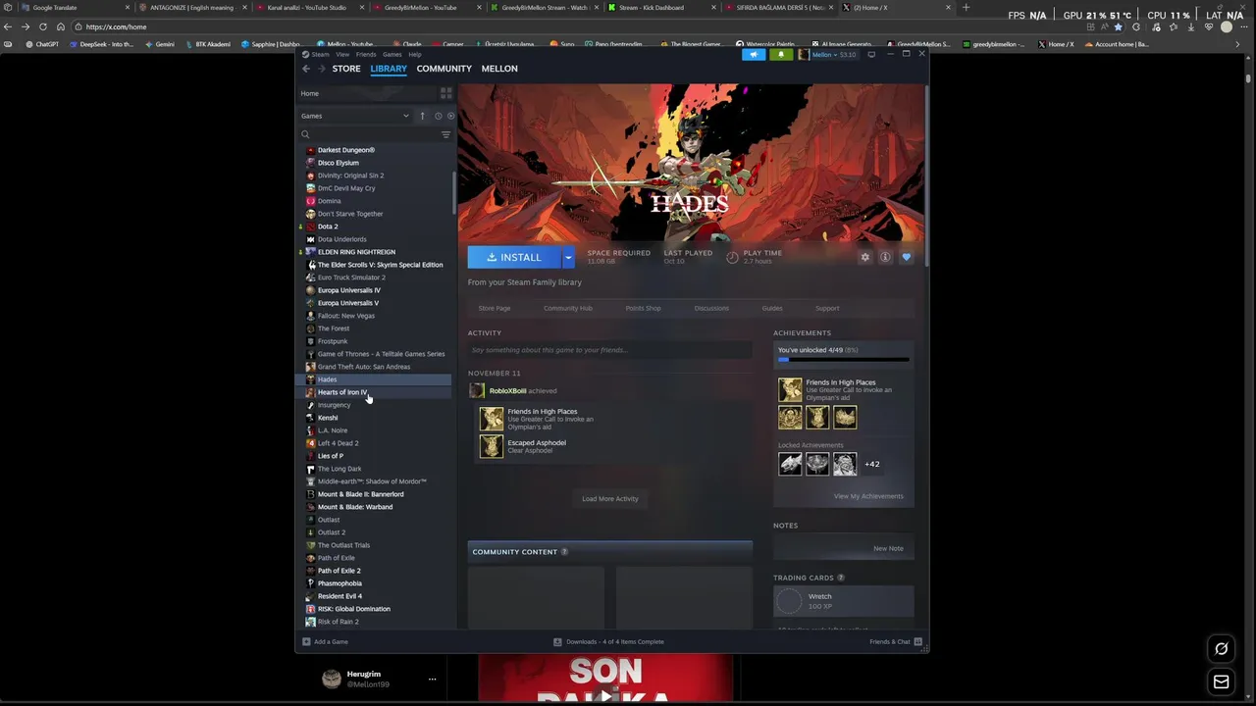This screenshot has width=1256, height=706.
Task: Open the Games menu
Action: click(392, 55)
